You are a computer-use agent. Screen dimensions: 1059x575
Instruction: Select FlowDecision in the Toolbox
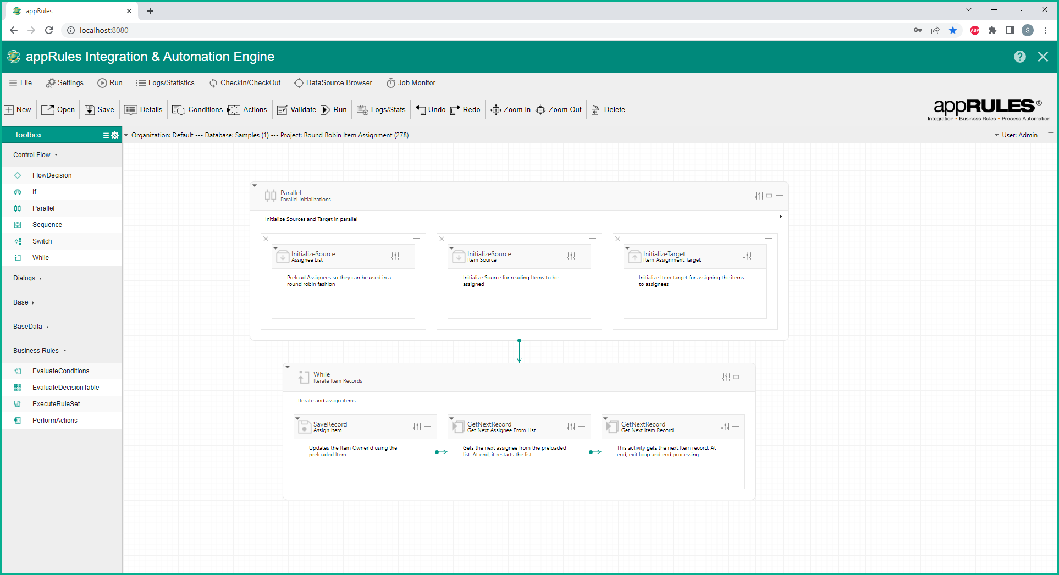click(x=62, y=175)
